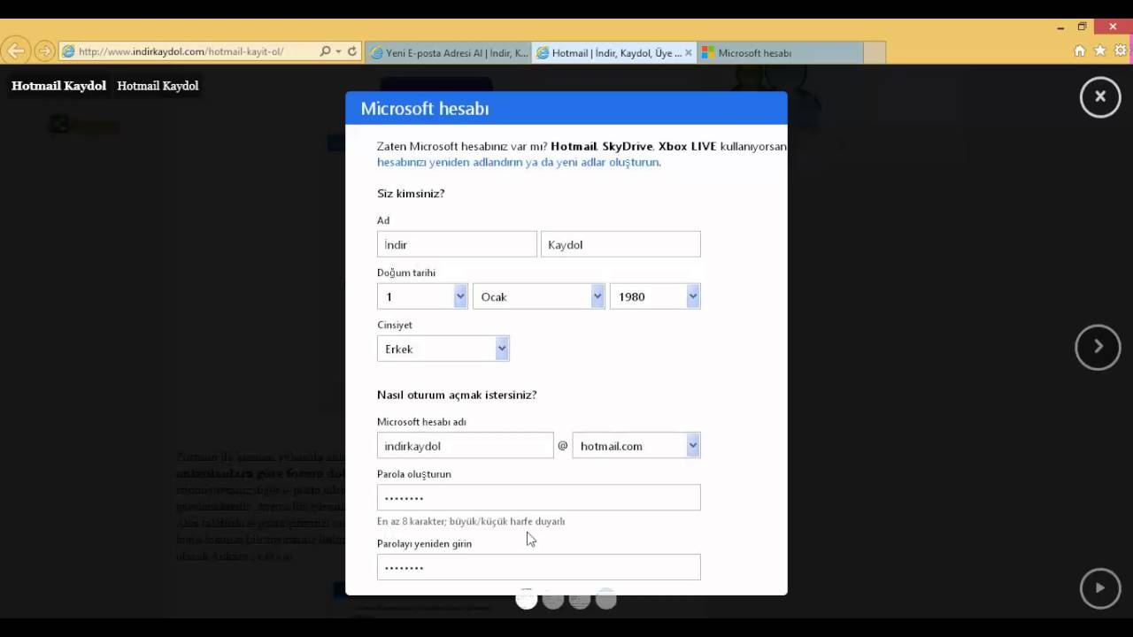Switch to 'Yeni E-posta Adresi Al' tab

pyautogui.click(x=448, y=53)
